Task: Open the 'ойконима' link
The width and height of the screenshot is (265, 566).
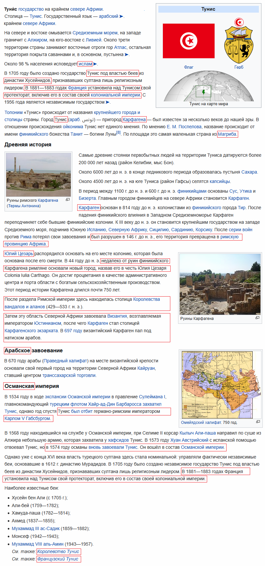Action: click(73, 127)
